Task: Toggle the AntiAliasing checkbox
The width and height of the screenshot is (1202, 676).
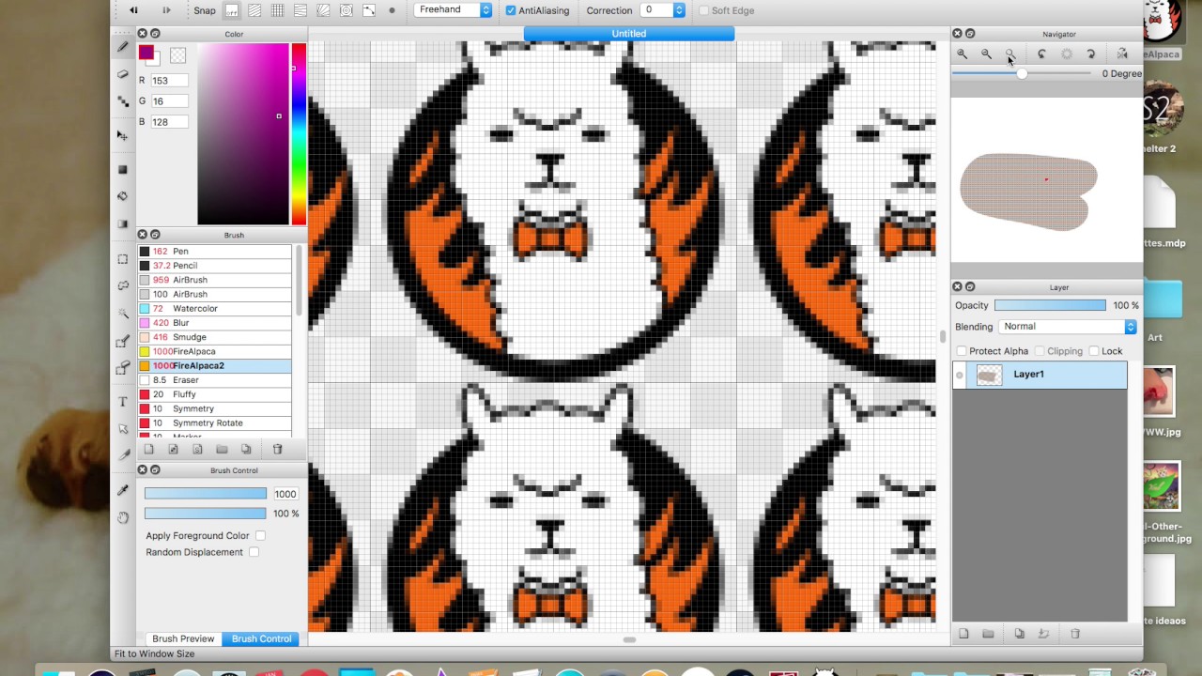Action: click(x=511, y=10)
